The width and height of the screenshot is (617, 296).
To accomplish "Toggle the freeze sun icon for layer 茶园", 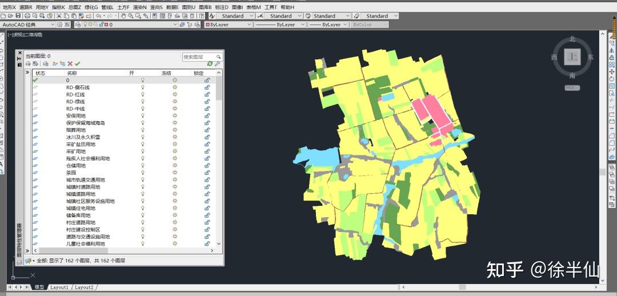I will coord(175,173).
